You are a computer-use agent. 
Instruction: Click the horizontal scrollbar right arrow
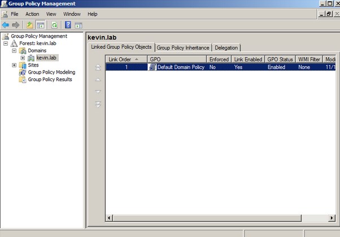coord(332,218)
